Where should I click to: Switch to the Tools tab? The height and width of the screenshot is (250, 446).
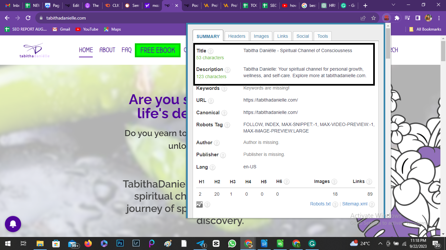323,36
